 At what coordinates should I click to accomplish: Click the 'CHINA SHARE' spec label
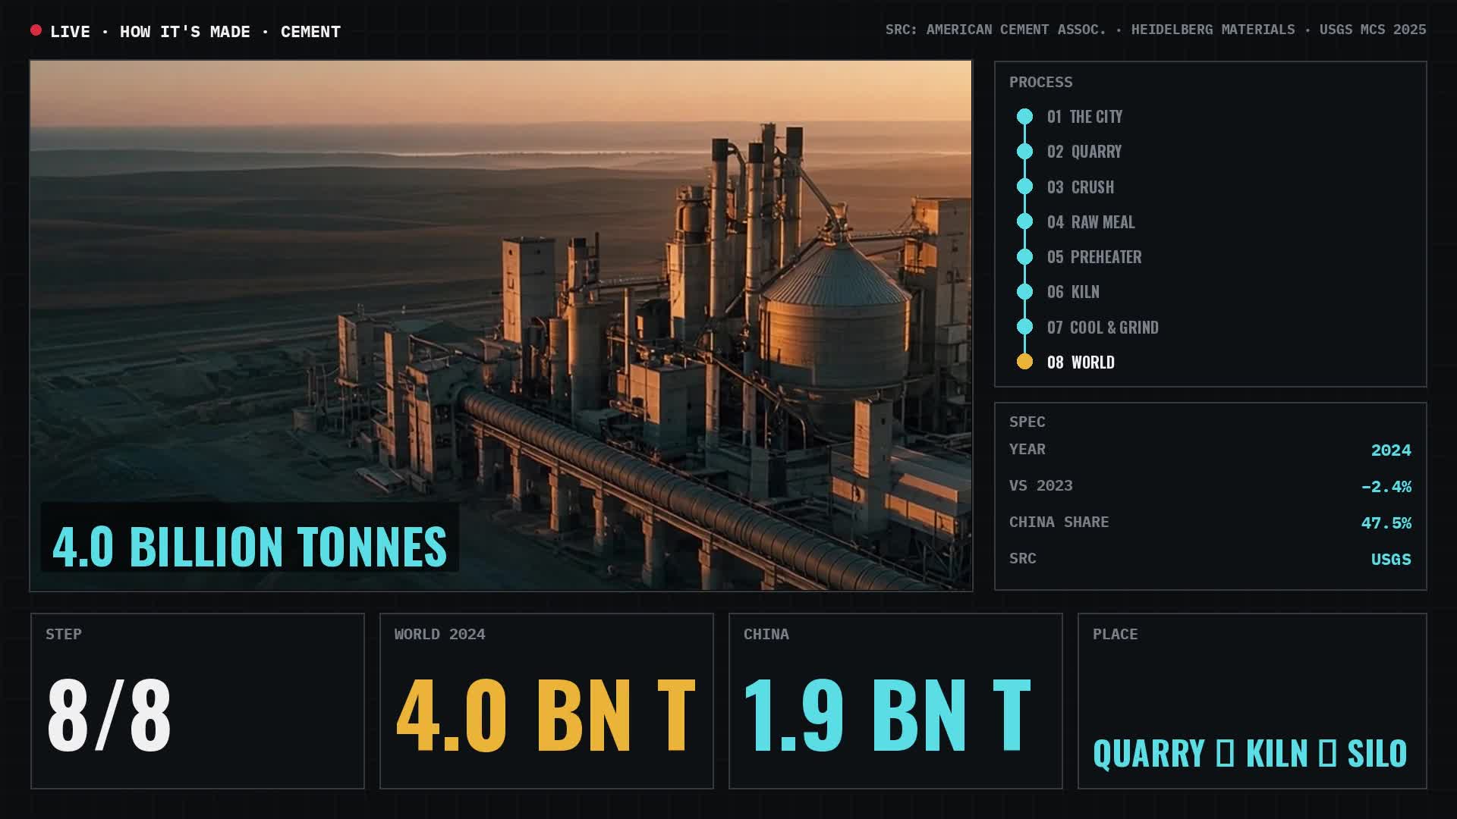click(x=1059, y=522)
